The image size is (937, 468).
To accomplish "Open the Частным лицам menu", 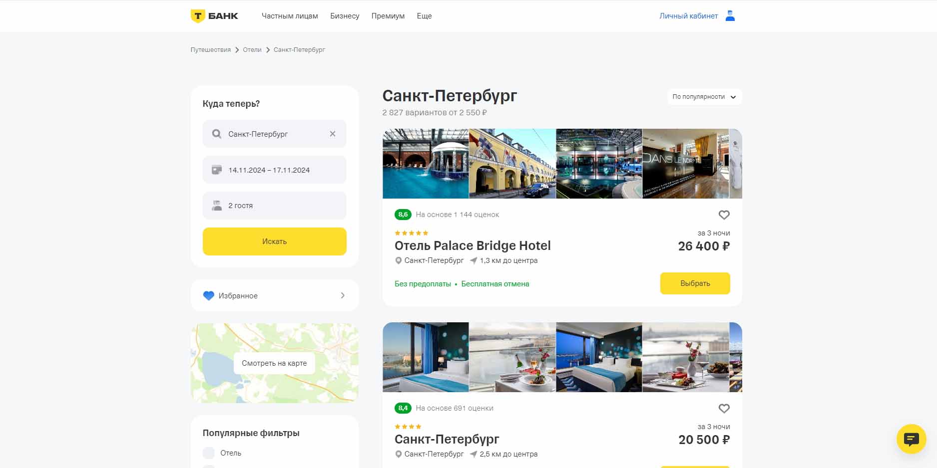I will coord(290,16).
